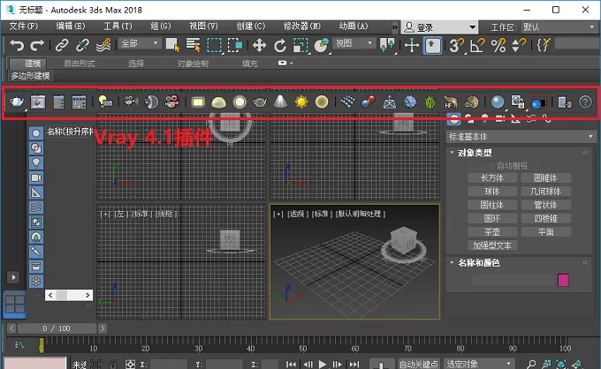Select the Link tool chain icon
Viewport: 601px width, 369px height.
[62, 46]
